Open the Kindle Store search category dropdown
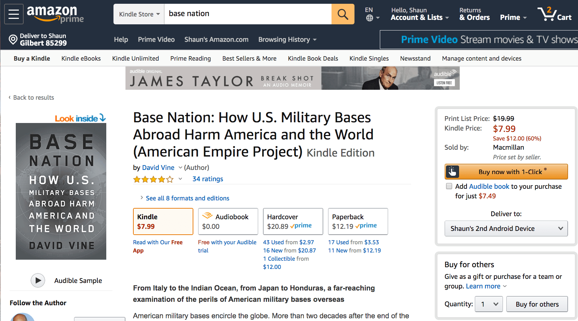Viewport: 578px width, 321px height. tap(139, 14)
